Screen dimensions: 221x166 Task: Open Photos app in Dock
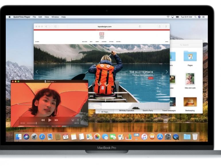point(97,137)
